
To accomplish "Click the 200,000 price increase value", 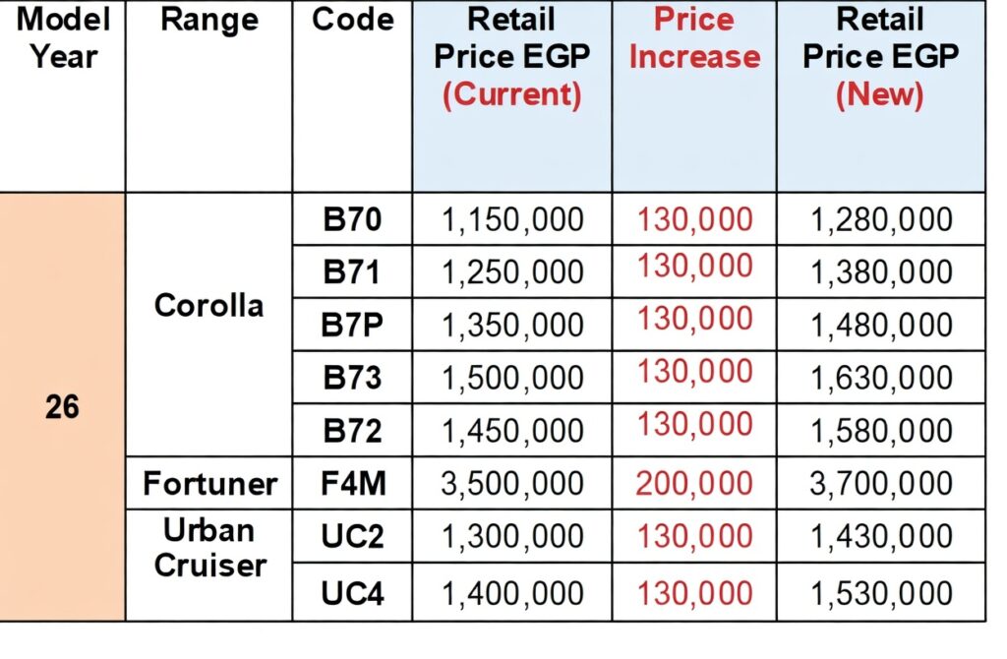I will click(x=694, y=483).
